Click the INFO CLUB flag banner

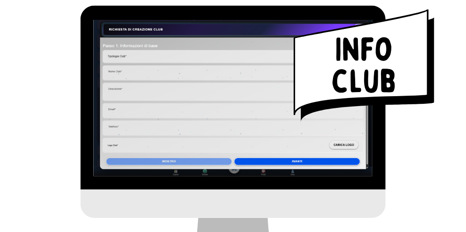[x=362, y=65]
